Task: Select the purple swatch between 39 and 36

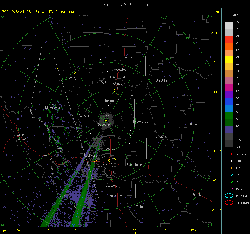Action: click(x=229, y=95)
